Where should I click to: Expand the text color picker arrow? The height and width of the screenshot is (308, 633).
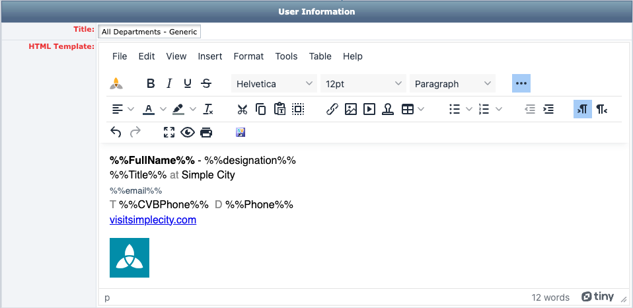pyautogui.click(x=163, y=109)
